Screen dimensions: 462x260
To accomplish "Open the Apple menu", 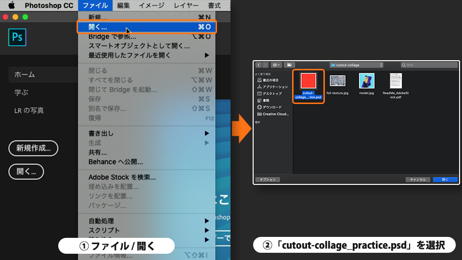I will pyautogui.click(x=12, y=5).
